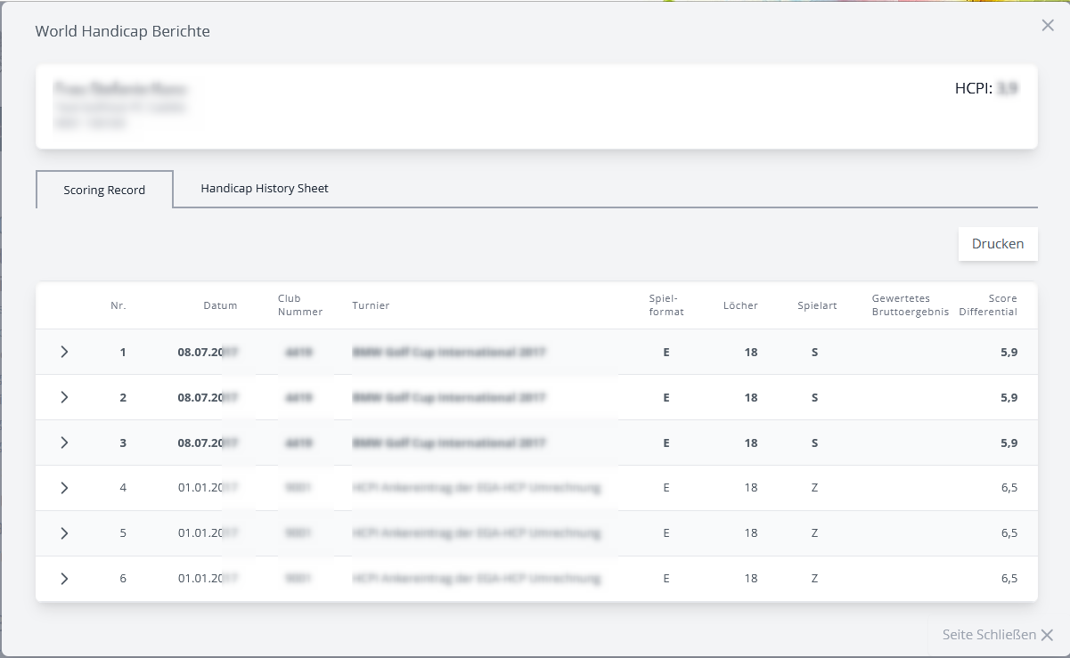
Task: Click the Spielart column header
Action: [817, 305]
